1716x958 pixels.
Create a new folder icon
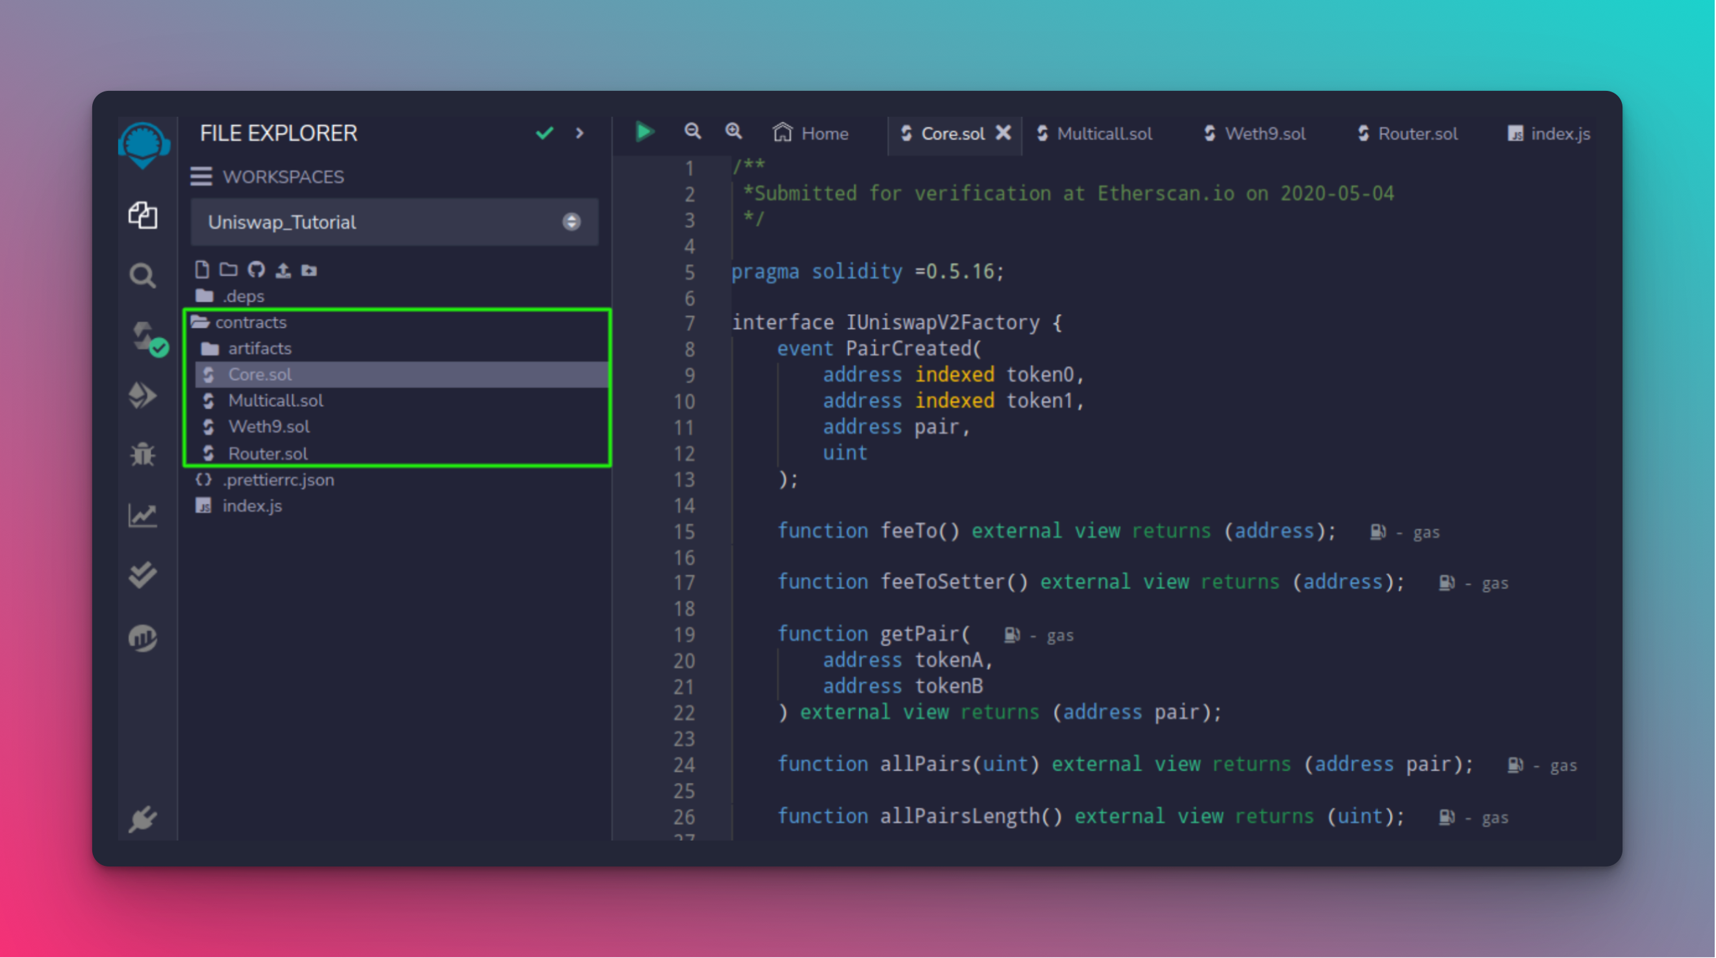click(229, 269)
